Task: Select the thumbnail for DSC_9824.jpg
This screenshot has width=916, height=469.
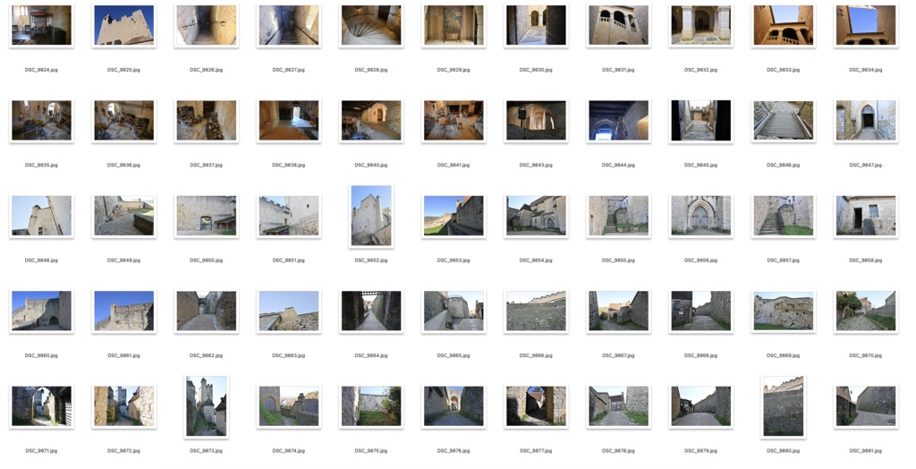Action: [41, 25]
